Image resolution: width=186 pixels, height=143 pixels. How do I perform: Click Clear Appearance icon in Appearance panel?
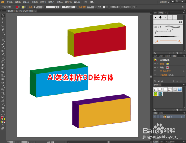tap(173, 82)
